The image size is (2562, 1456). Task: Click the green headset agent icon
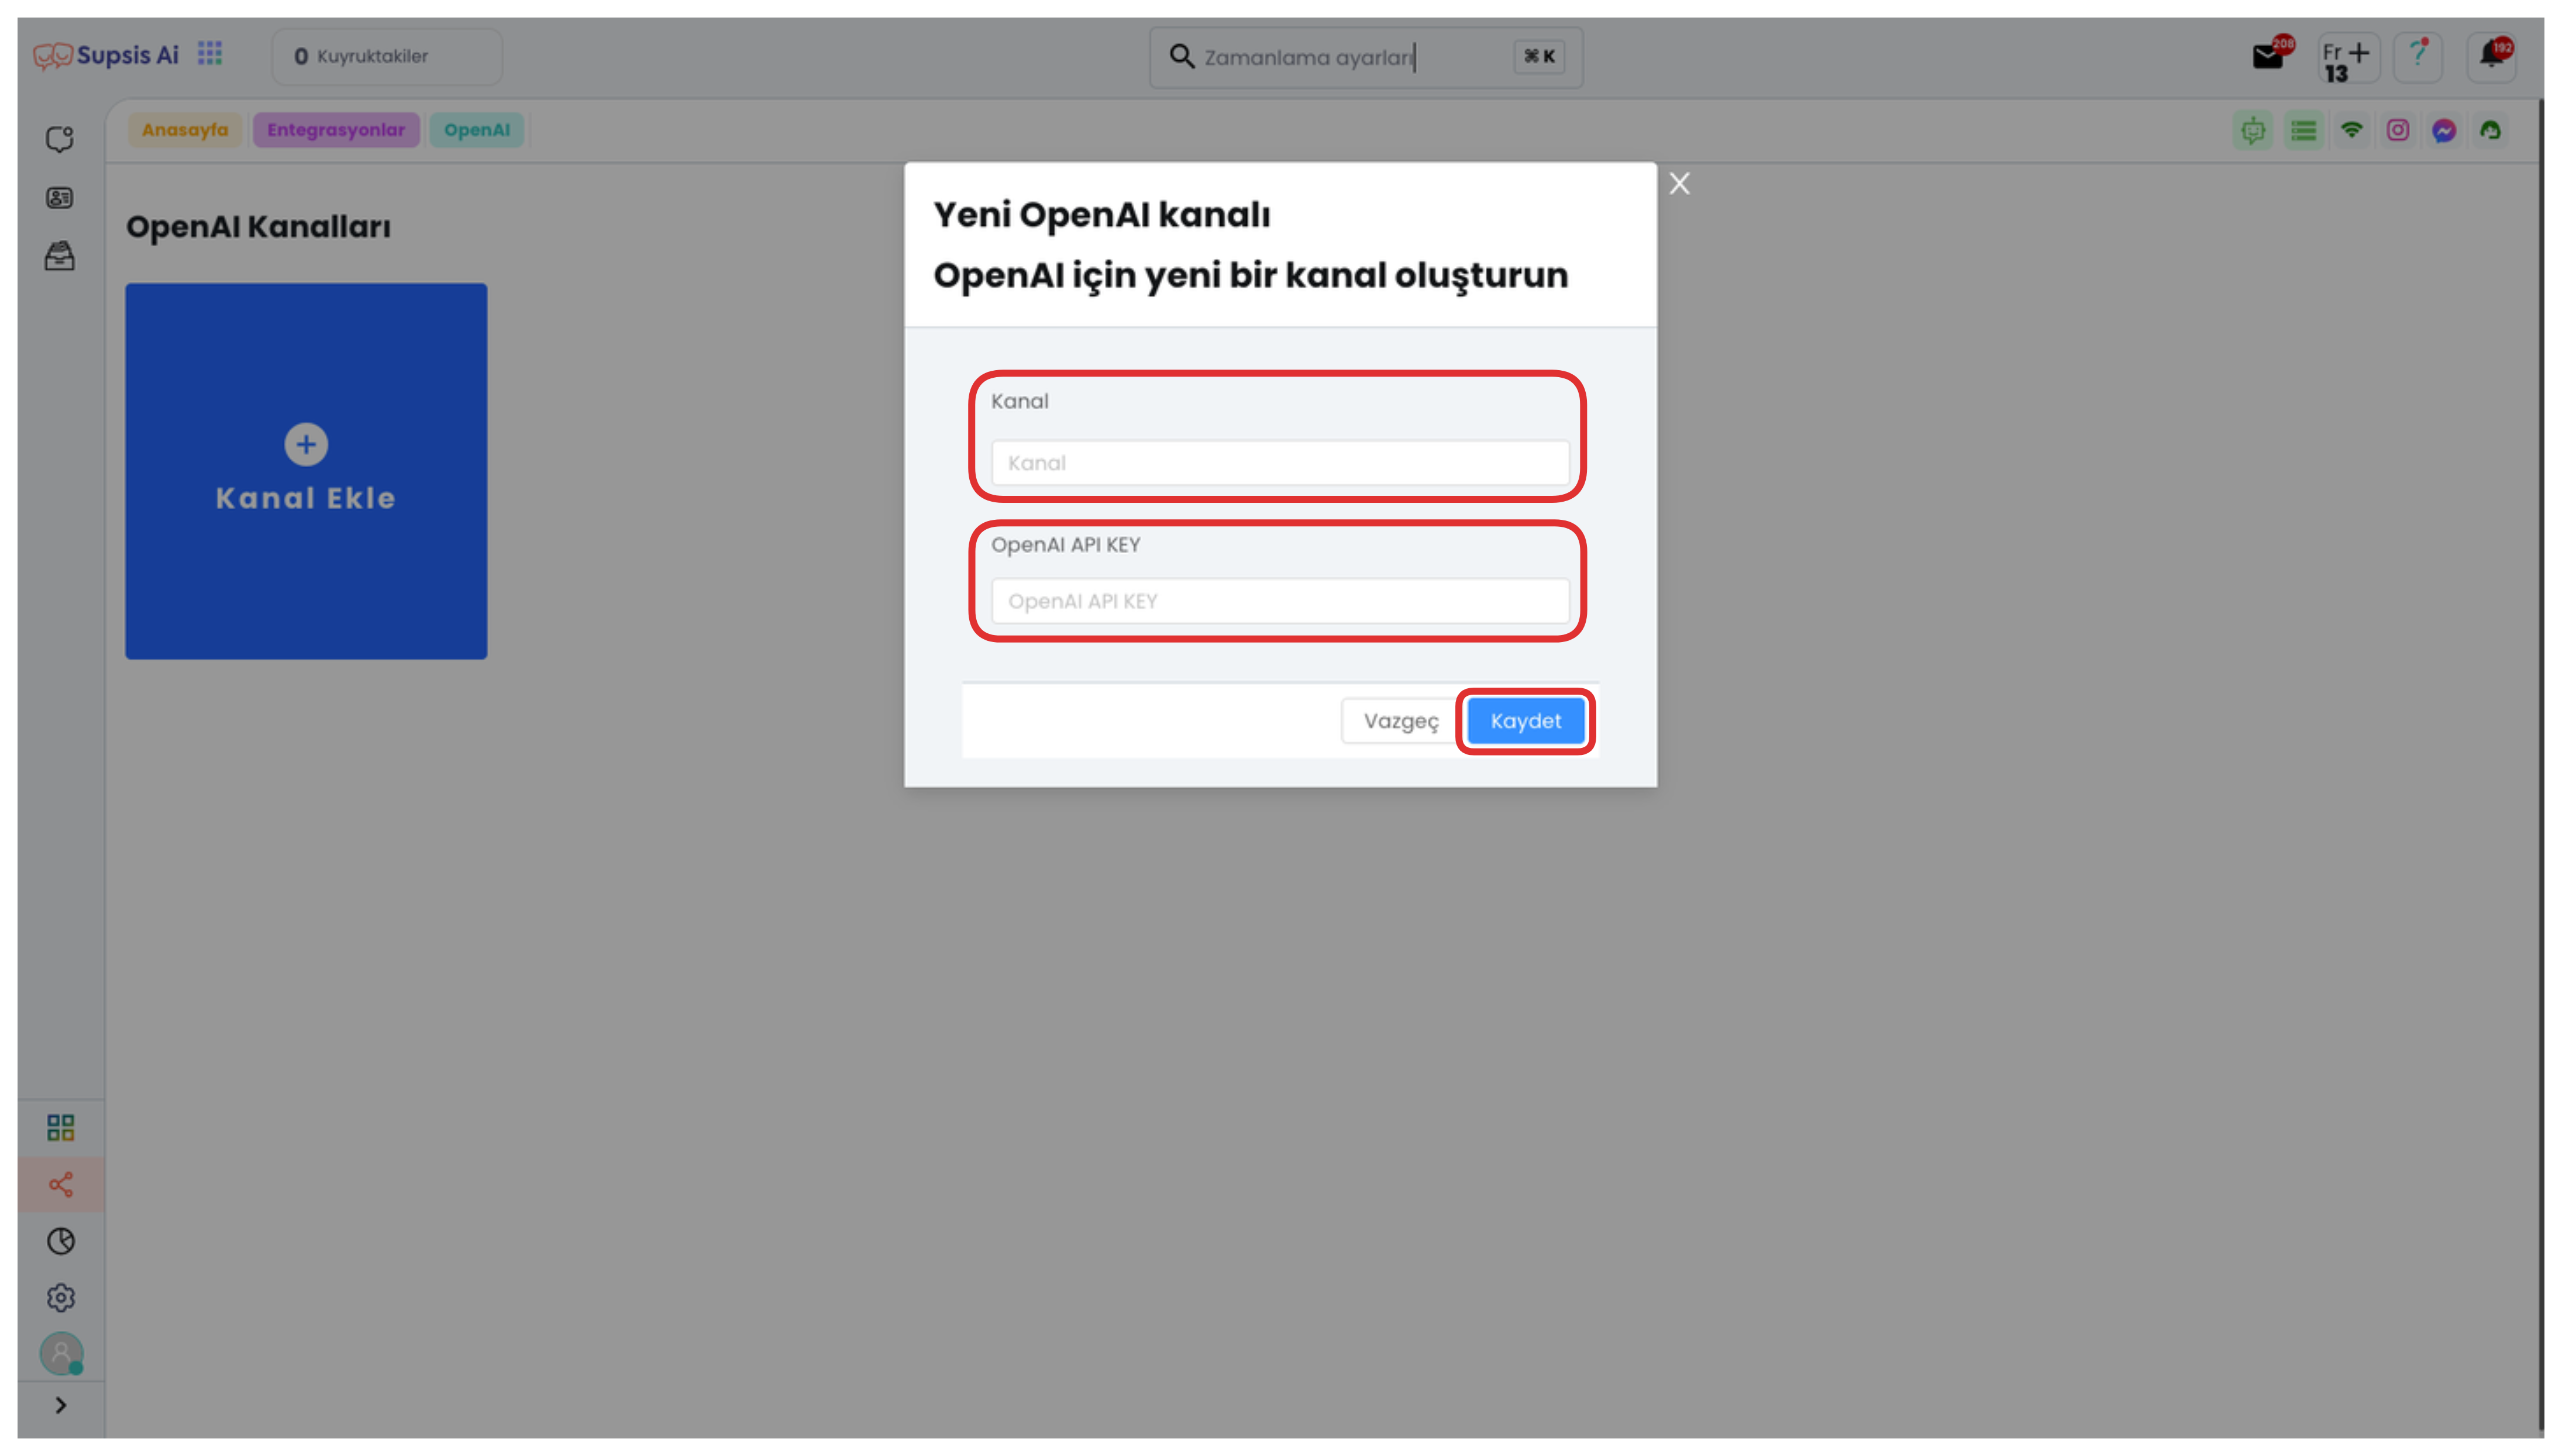[x=2491, y=131]
